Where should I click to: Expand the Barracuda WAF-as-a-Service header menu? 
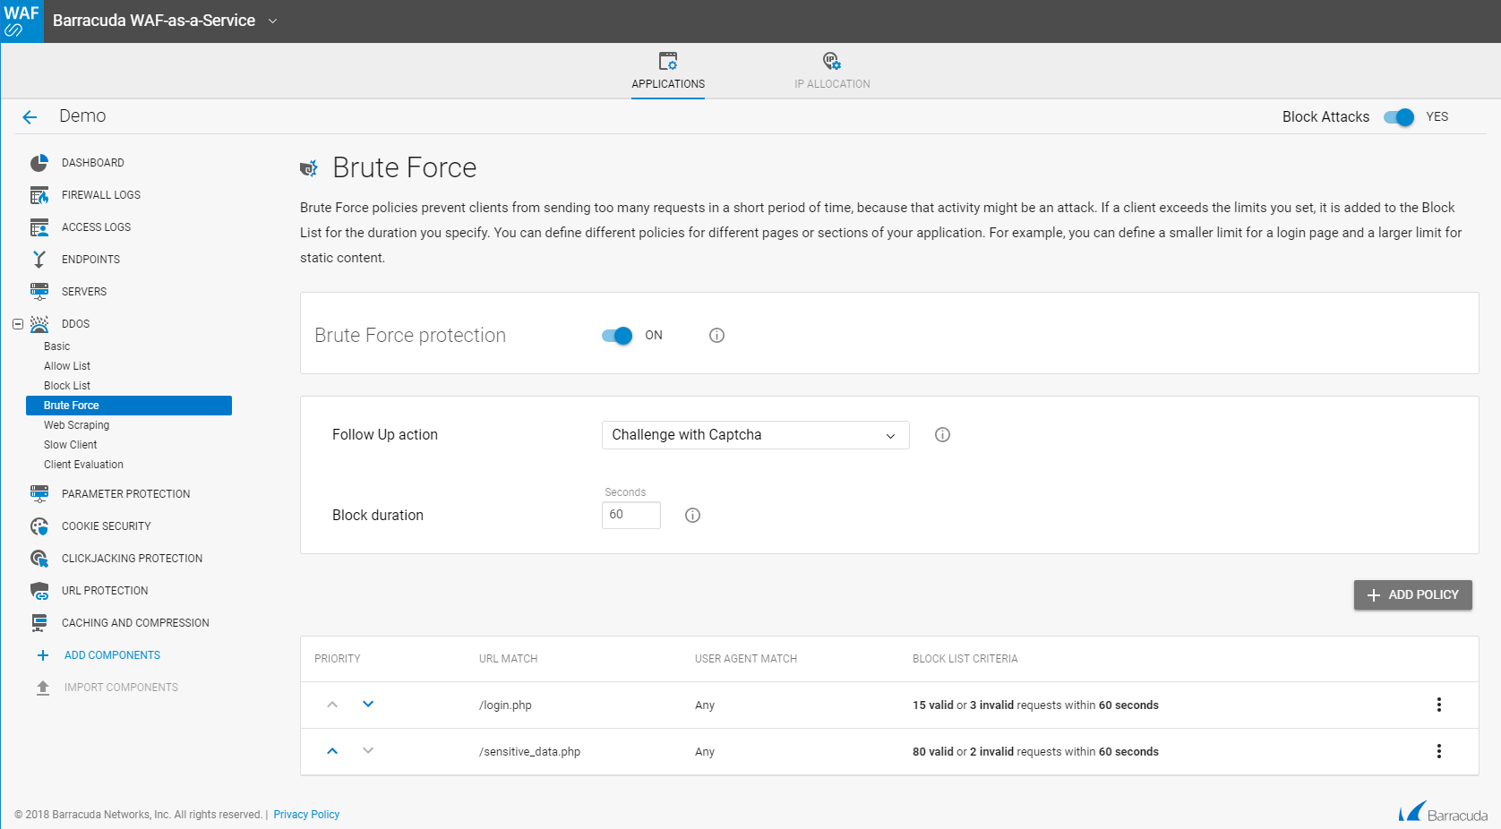pos(273,21)
